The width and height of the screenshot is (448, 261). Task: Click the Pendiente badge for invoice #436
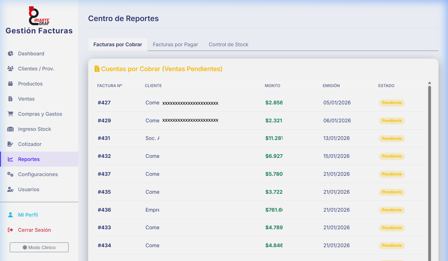point(392,210)
